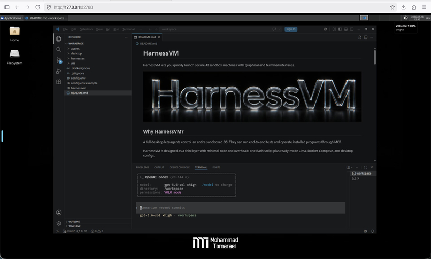Go back using title bar arrow
Image resolution: width=431 pixels, height=259 pixels.
click(150, 29)
